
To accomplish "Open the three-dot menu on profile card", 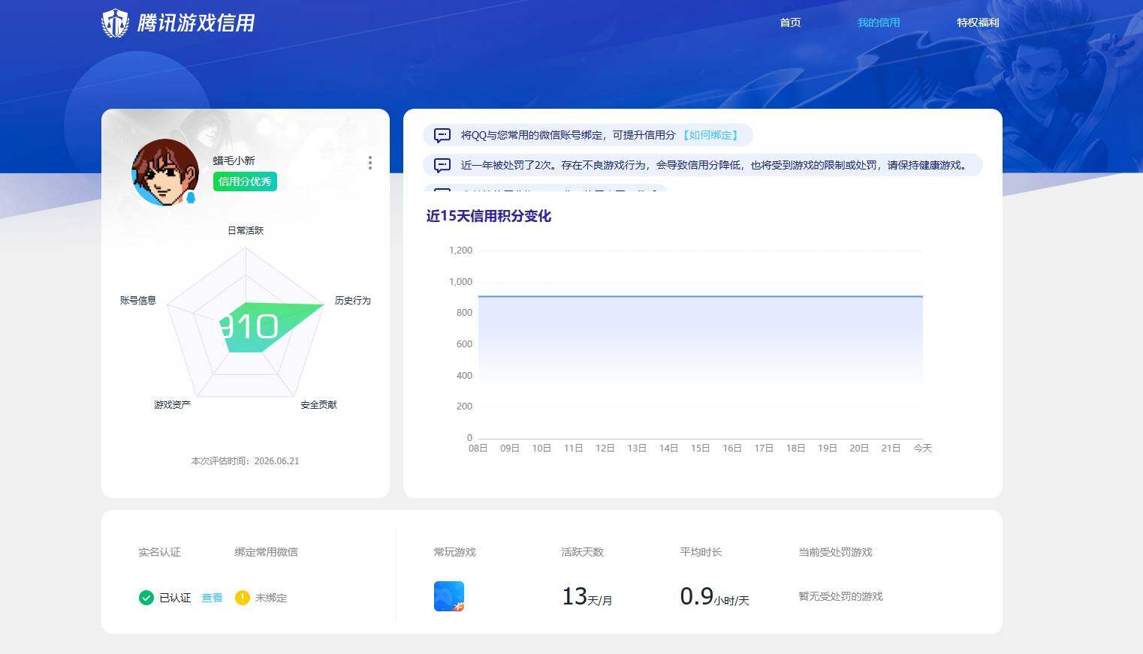I will 370,163.
